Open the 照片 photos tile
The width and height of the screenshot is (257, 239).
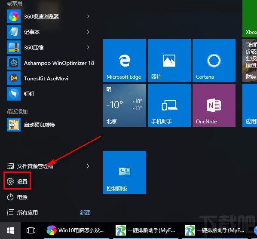169,61
